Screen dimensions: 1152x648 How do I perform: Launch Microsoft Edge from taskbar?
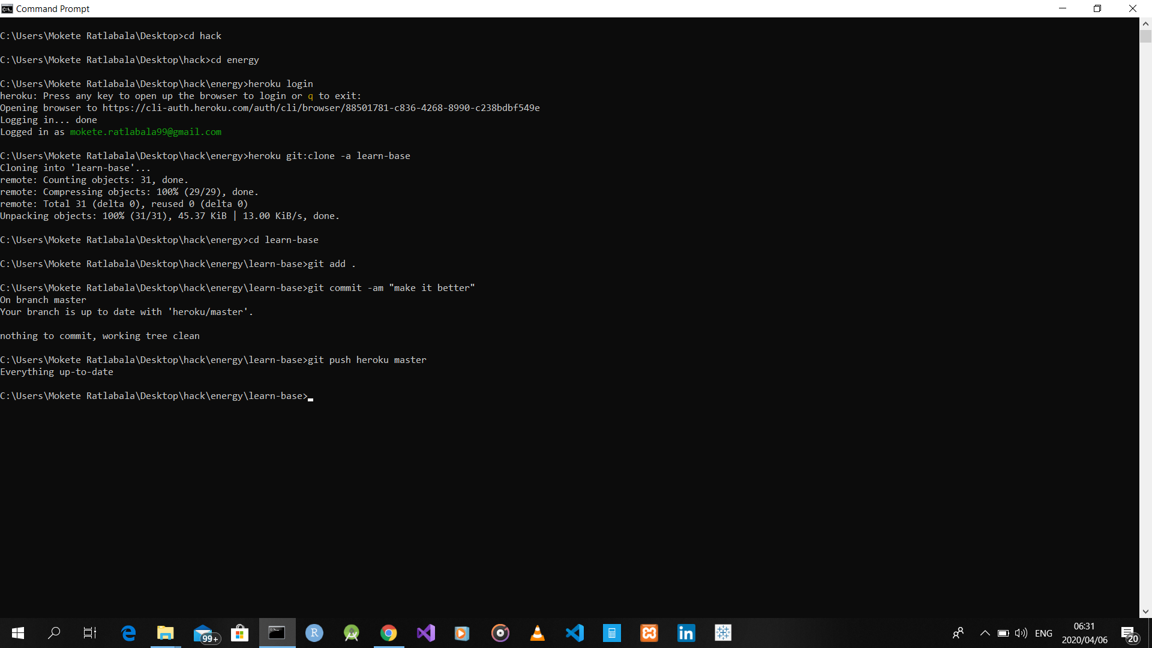[x=128, y=633]
